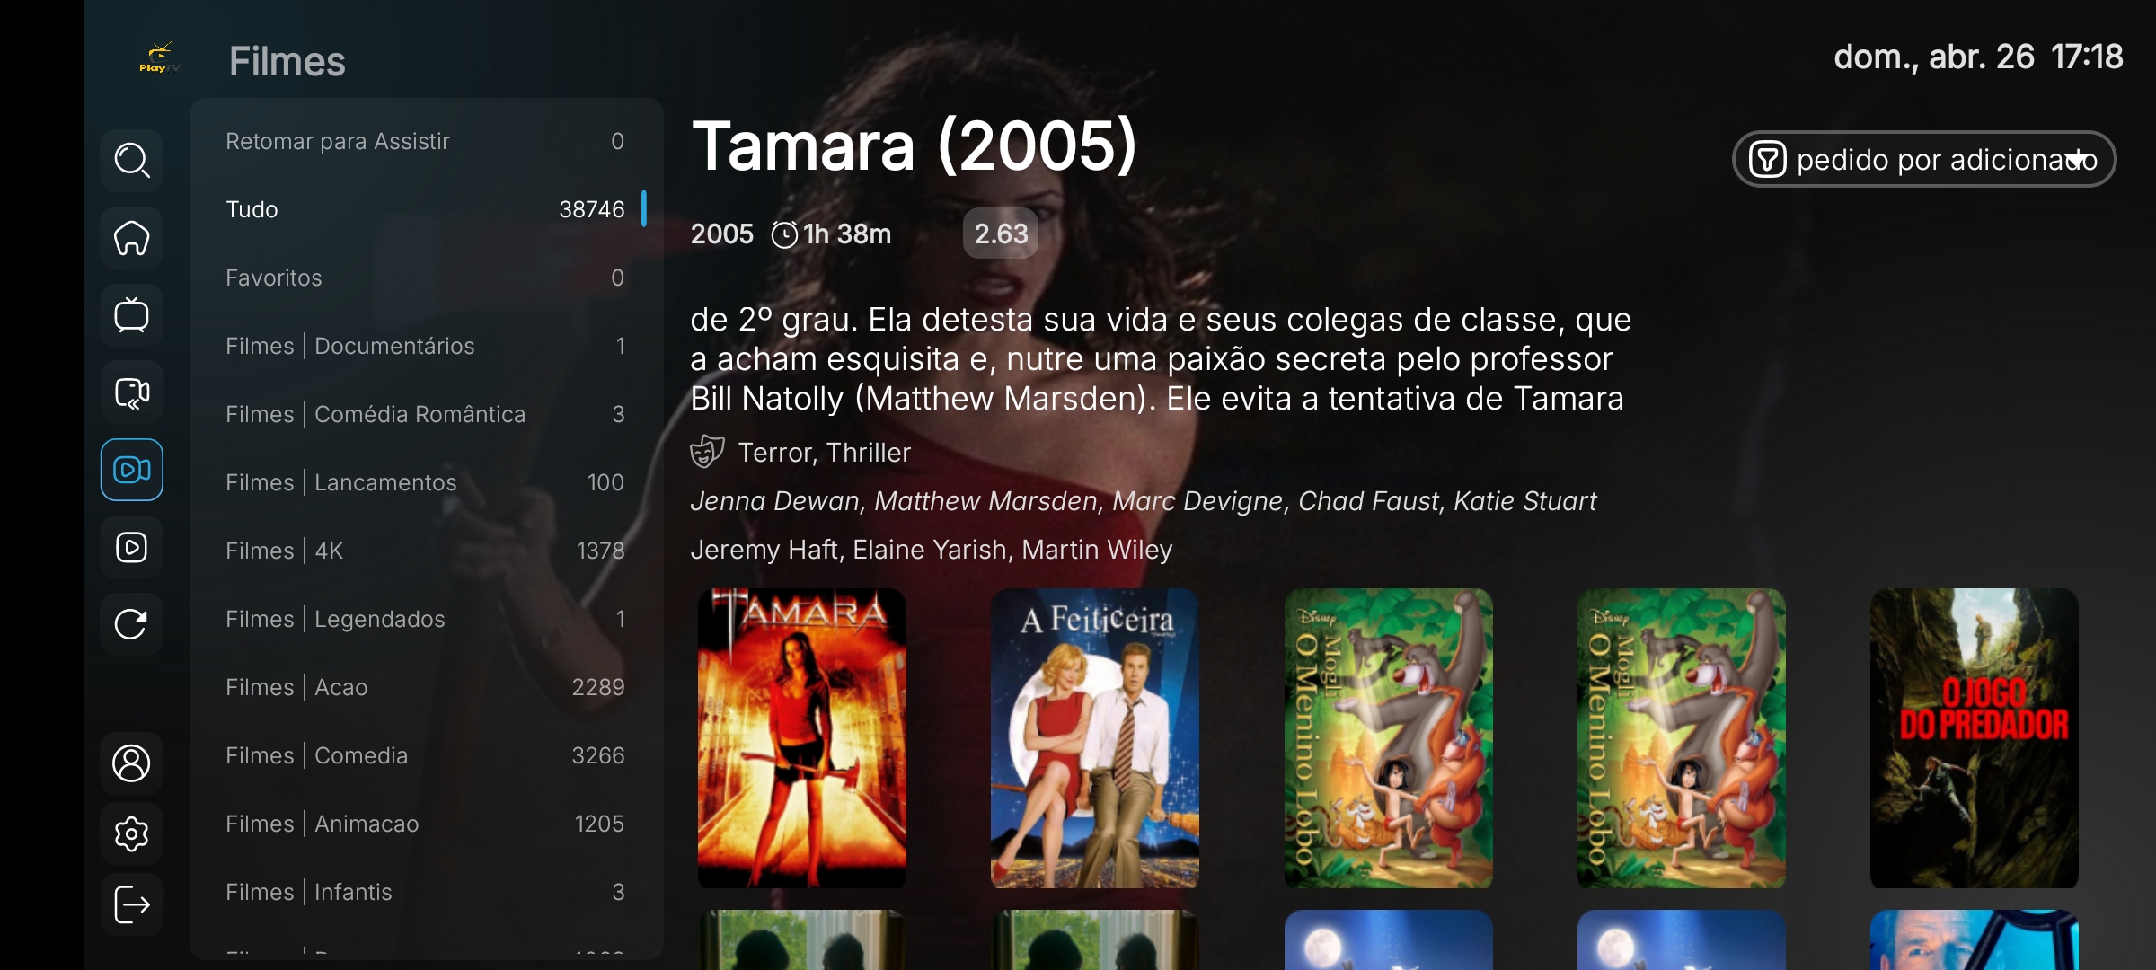Open the live TV icon
This screenshot has width=2156, height=970.
tap(131, 315)
